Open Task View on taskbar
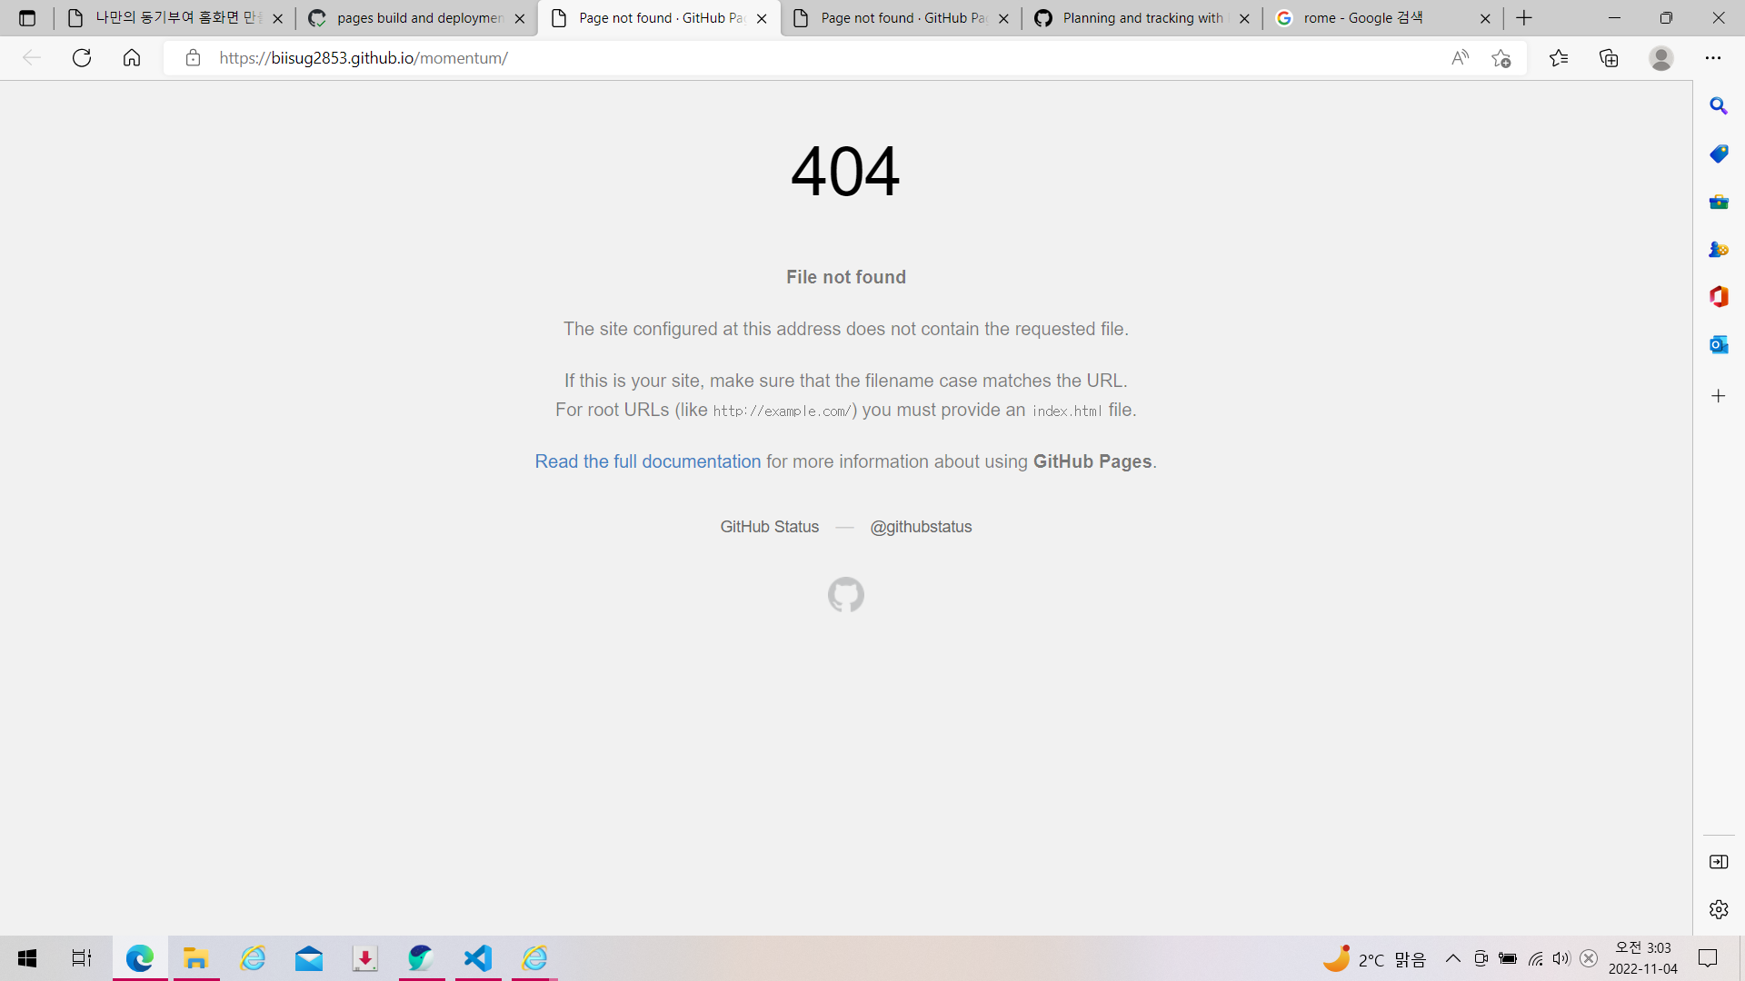 82,958
